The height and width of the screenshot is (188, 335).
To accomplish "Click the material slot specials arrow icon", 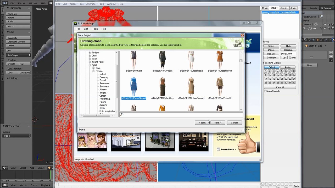I will (x=331, y=60).
